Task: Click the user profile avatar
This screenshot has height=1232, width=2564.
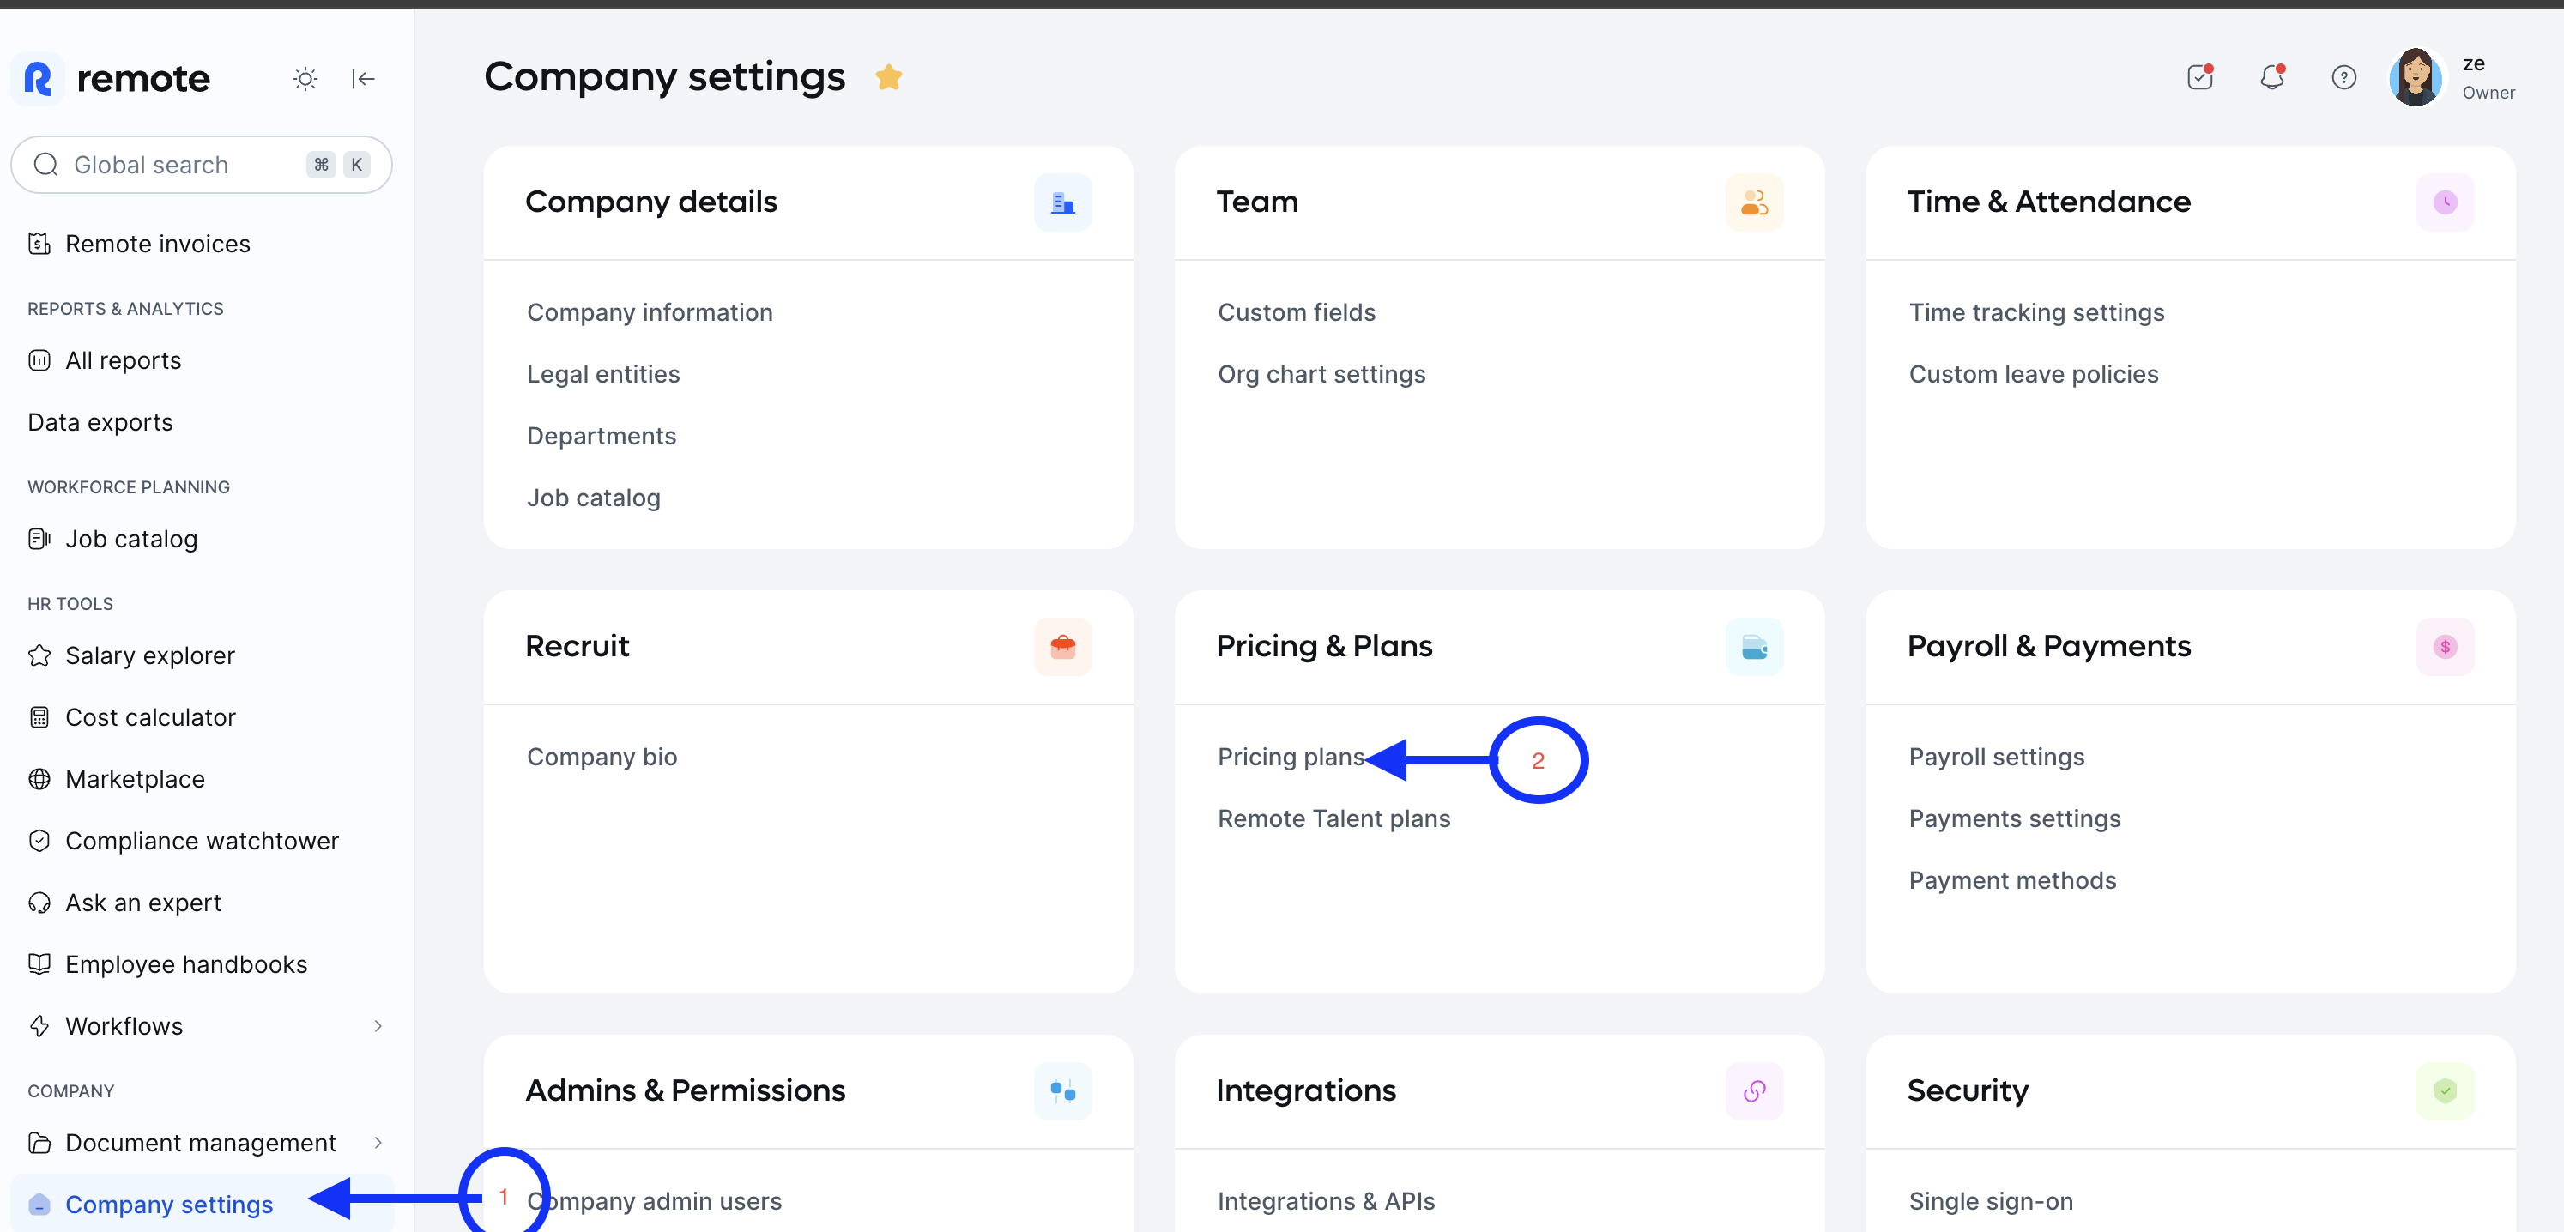Action: tap(2416, 76)
